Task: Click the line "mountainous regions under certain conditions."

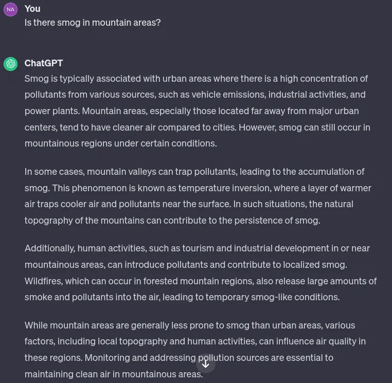Action: (121, 143)
